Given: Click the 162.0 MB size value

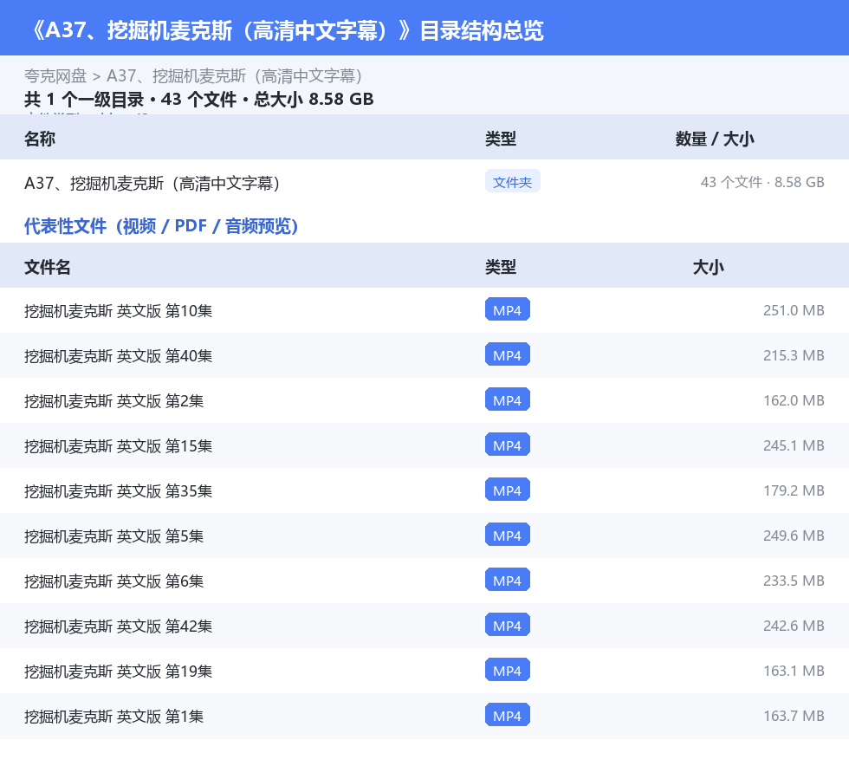Looking at the screenshot, I should [794, 400].
